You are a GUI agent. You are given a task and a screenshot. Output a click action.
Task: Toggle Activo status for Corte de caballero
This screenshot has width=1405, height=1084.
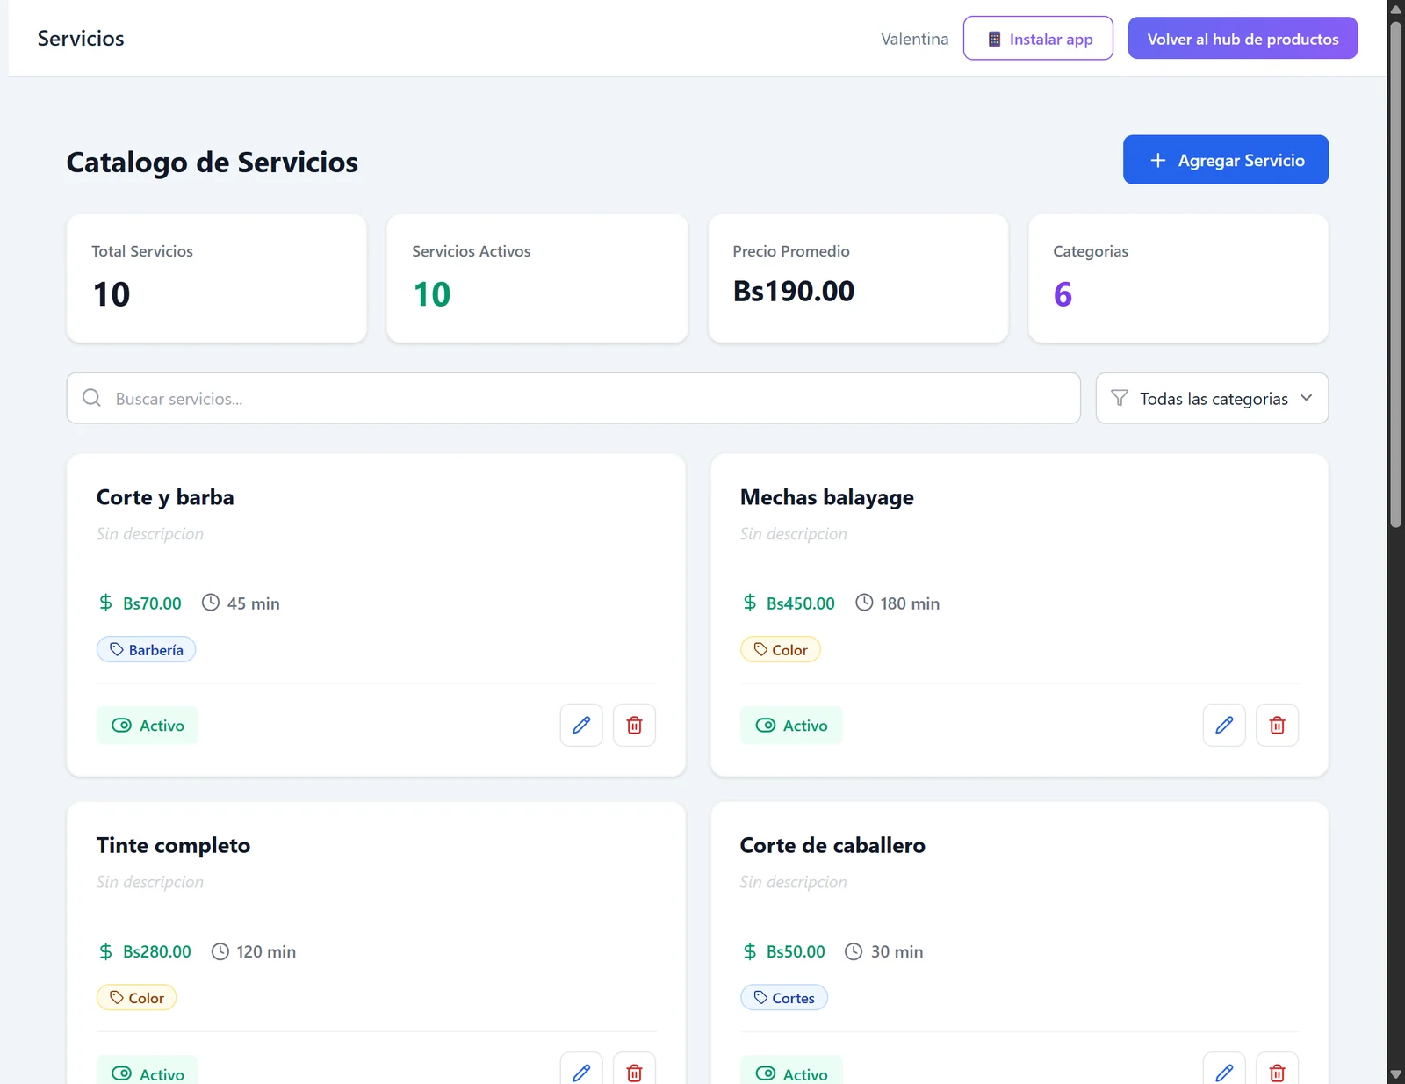click(791, 1072)
